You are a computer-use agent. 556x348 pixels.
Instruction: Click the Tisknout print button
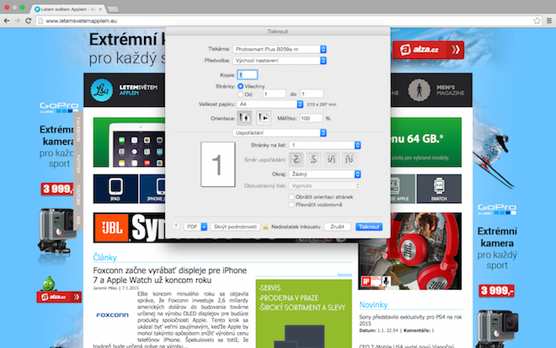(x=369, y=227)
